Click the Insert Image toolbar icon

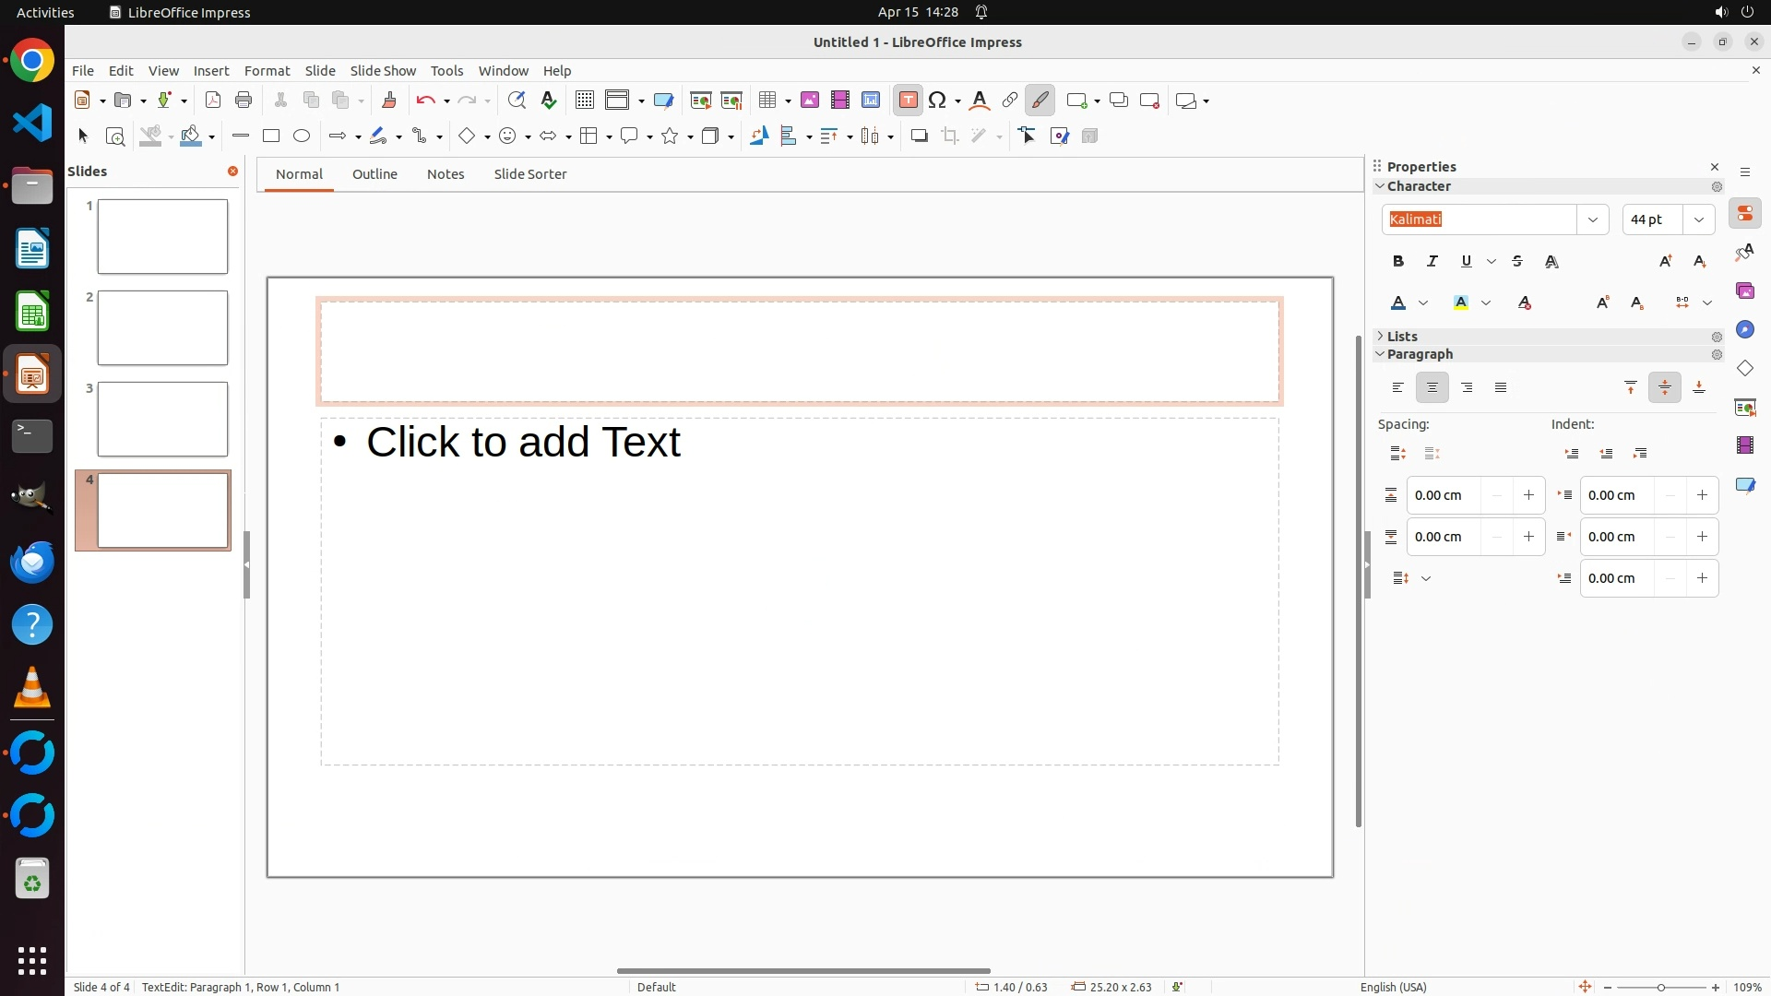tap(809, 101)
